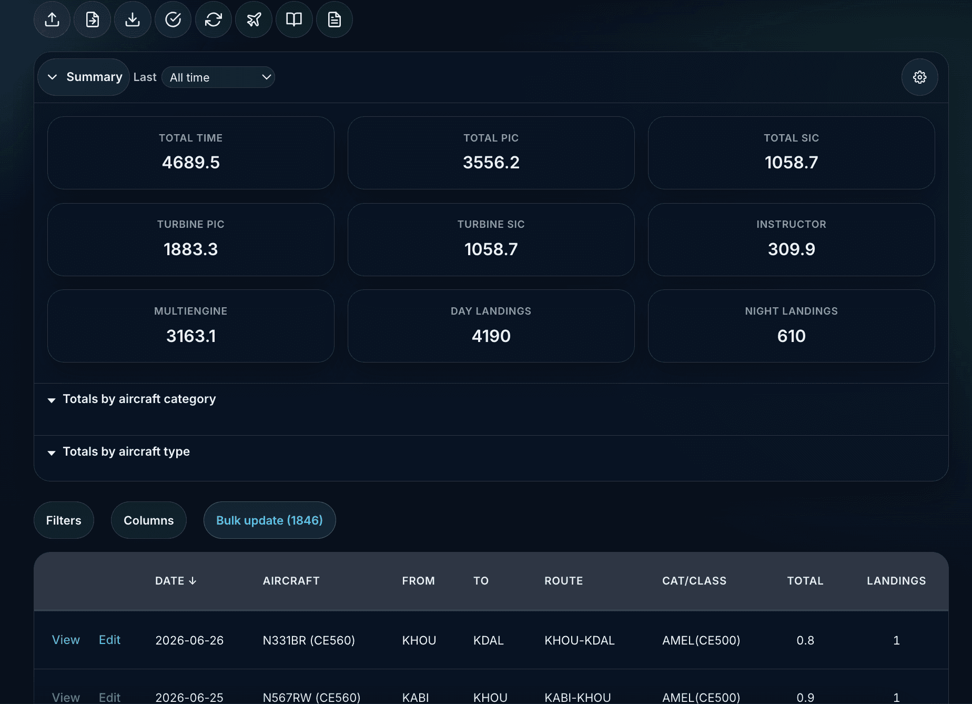This screenshot has width=972, height=704.
Task: Click the refresh sync icon
Action: point(214,19)
